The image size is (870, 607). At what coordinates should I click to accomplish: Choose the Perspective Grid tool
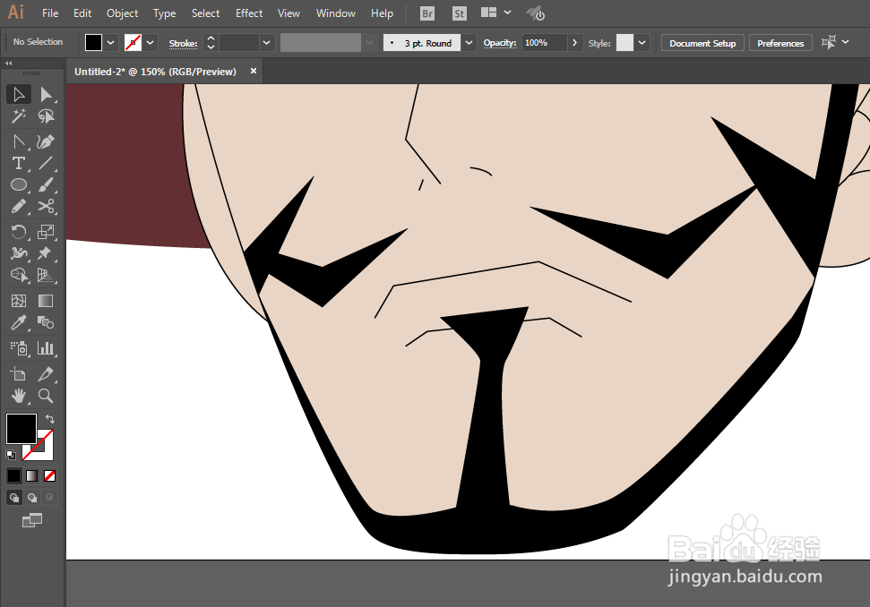click(x=46, y=275)
